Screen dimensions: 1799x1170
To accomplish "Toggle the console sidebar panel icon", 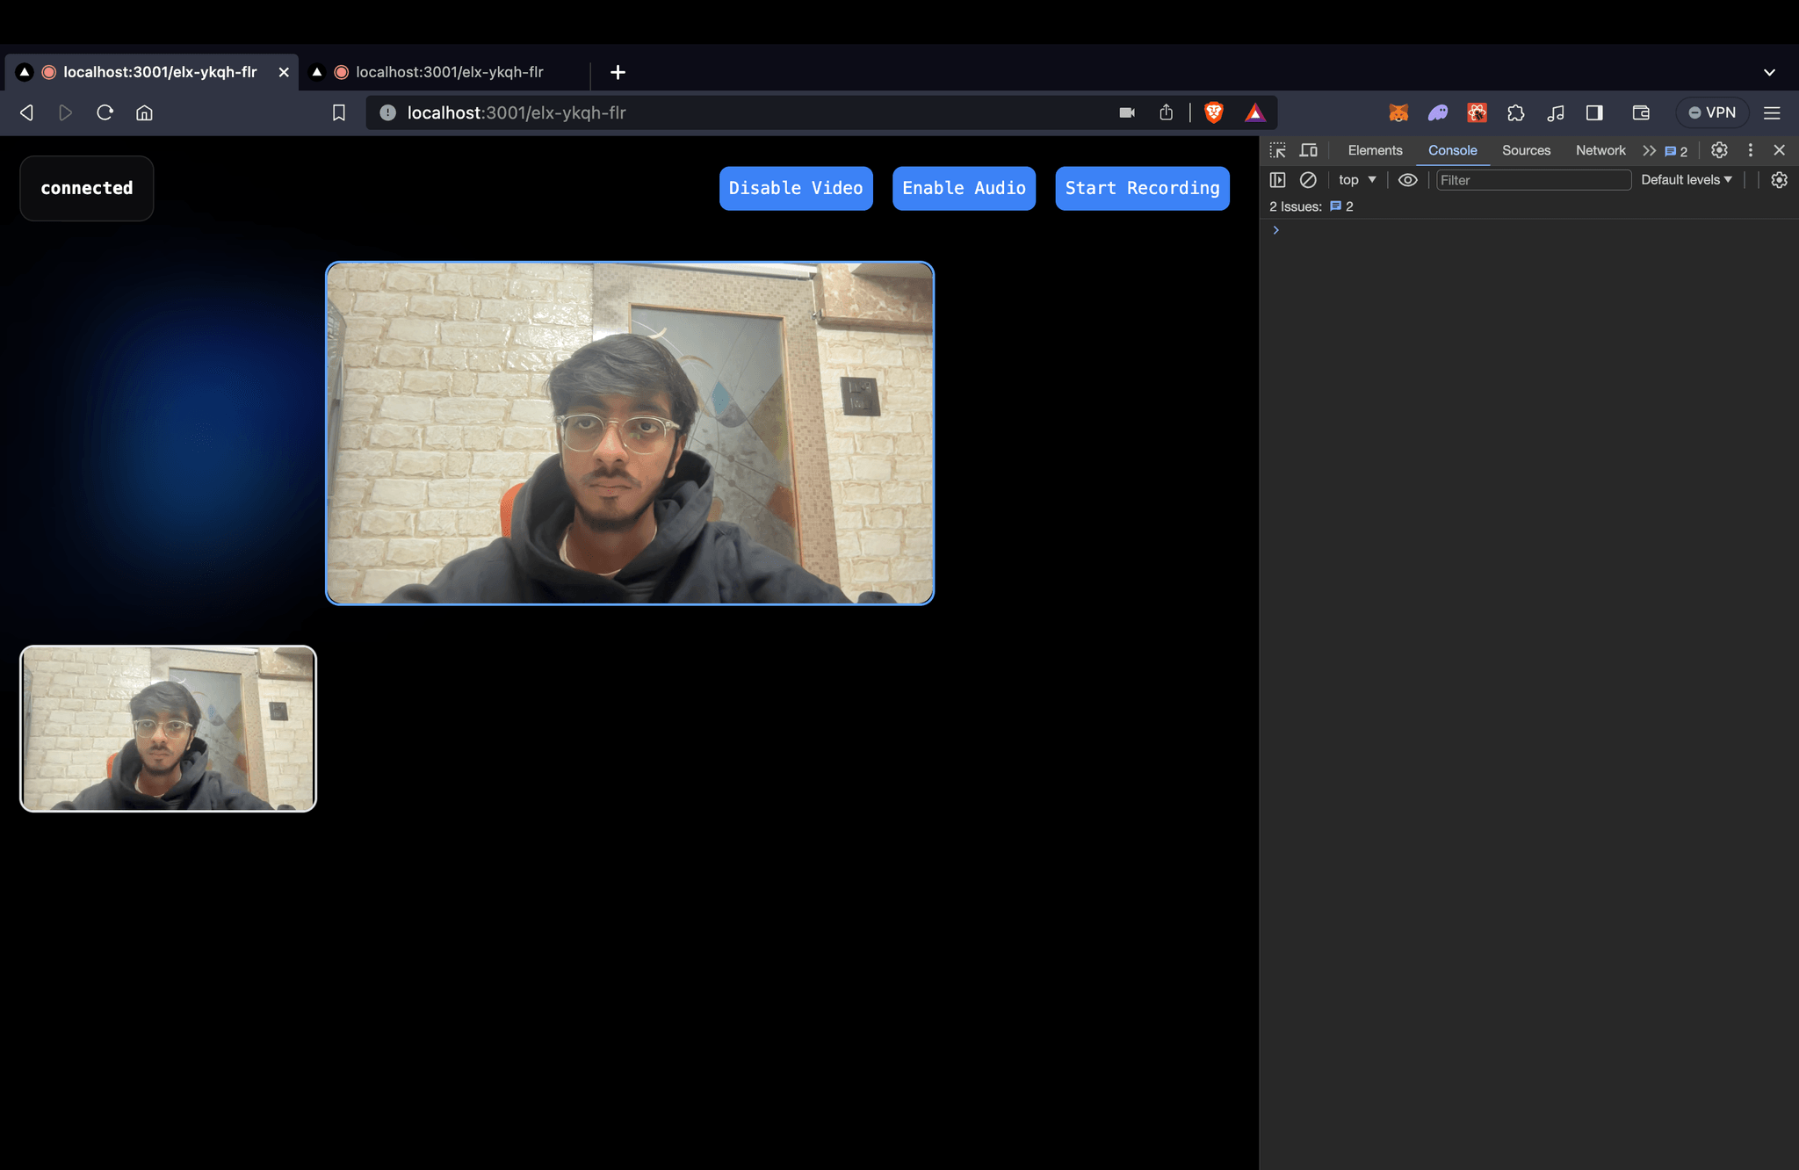I will click(1277, 180).
